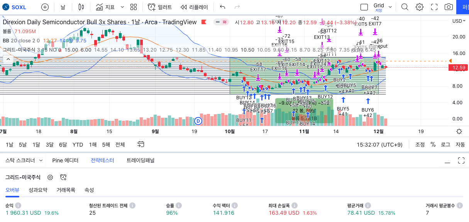This screenshot has width=469, height=222.
Task: Open the go-to-date calendar icon
Action: coord(141,145)
